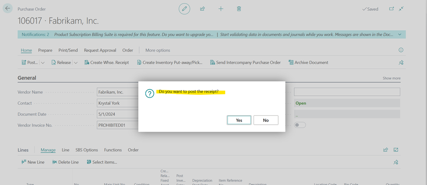427x185 pixels.
Task: Click Send Intercompany Purchase Order
Action: click(245, 62)
